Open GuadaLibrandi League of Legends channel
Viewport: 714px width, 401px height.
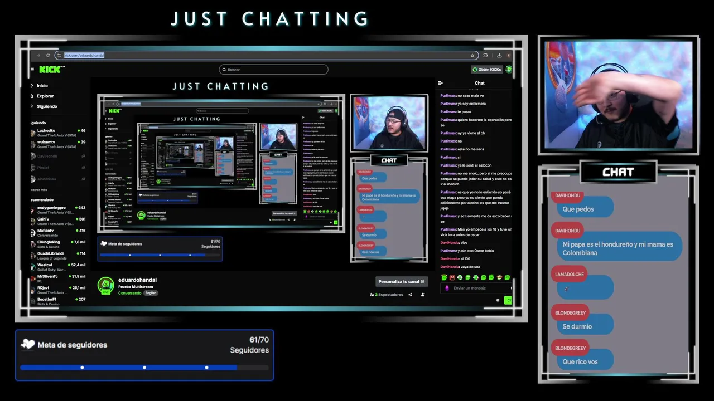click(x=58, y=256)
